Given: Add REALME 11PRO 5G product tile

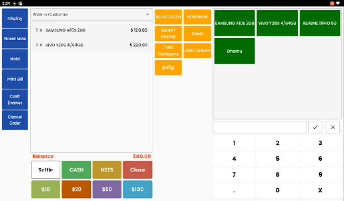Looking at the screenshot, I should [x=320, y=23].
